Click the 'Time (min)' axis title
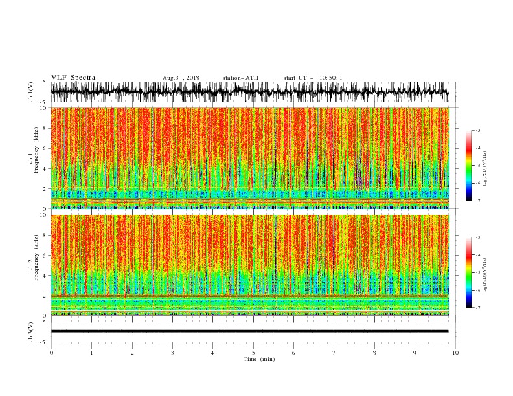Viewport: 513px width, 396px height. tap(259, 359)
